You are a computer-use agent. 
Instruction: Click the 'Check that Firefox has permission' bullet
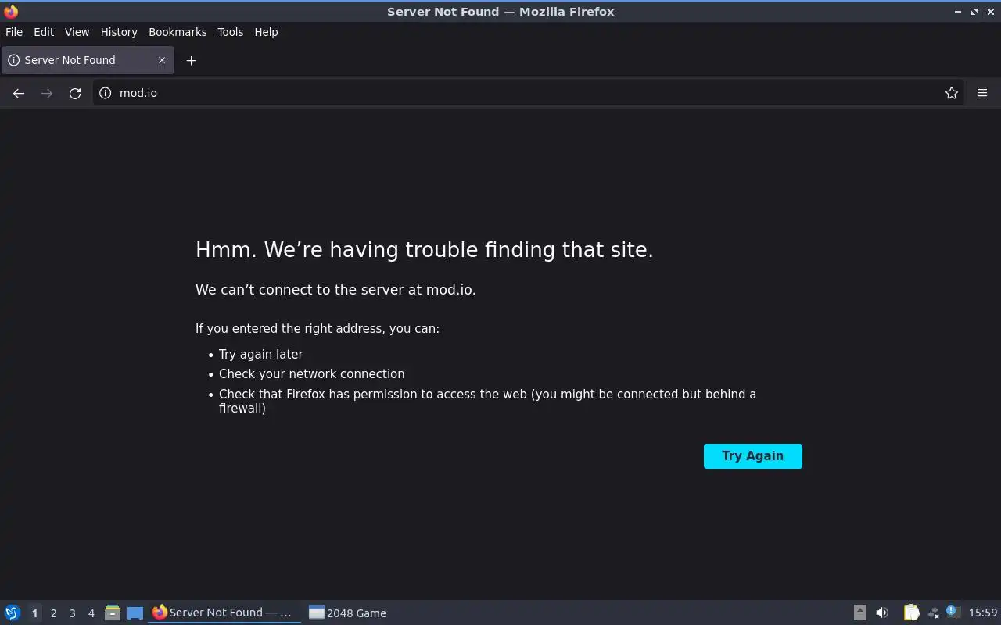(x=487, y=401)
